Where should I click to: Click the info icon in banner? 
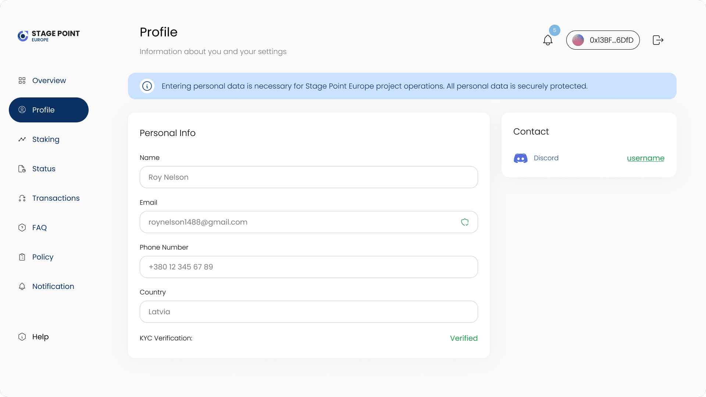tap(147, 86)
